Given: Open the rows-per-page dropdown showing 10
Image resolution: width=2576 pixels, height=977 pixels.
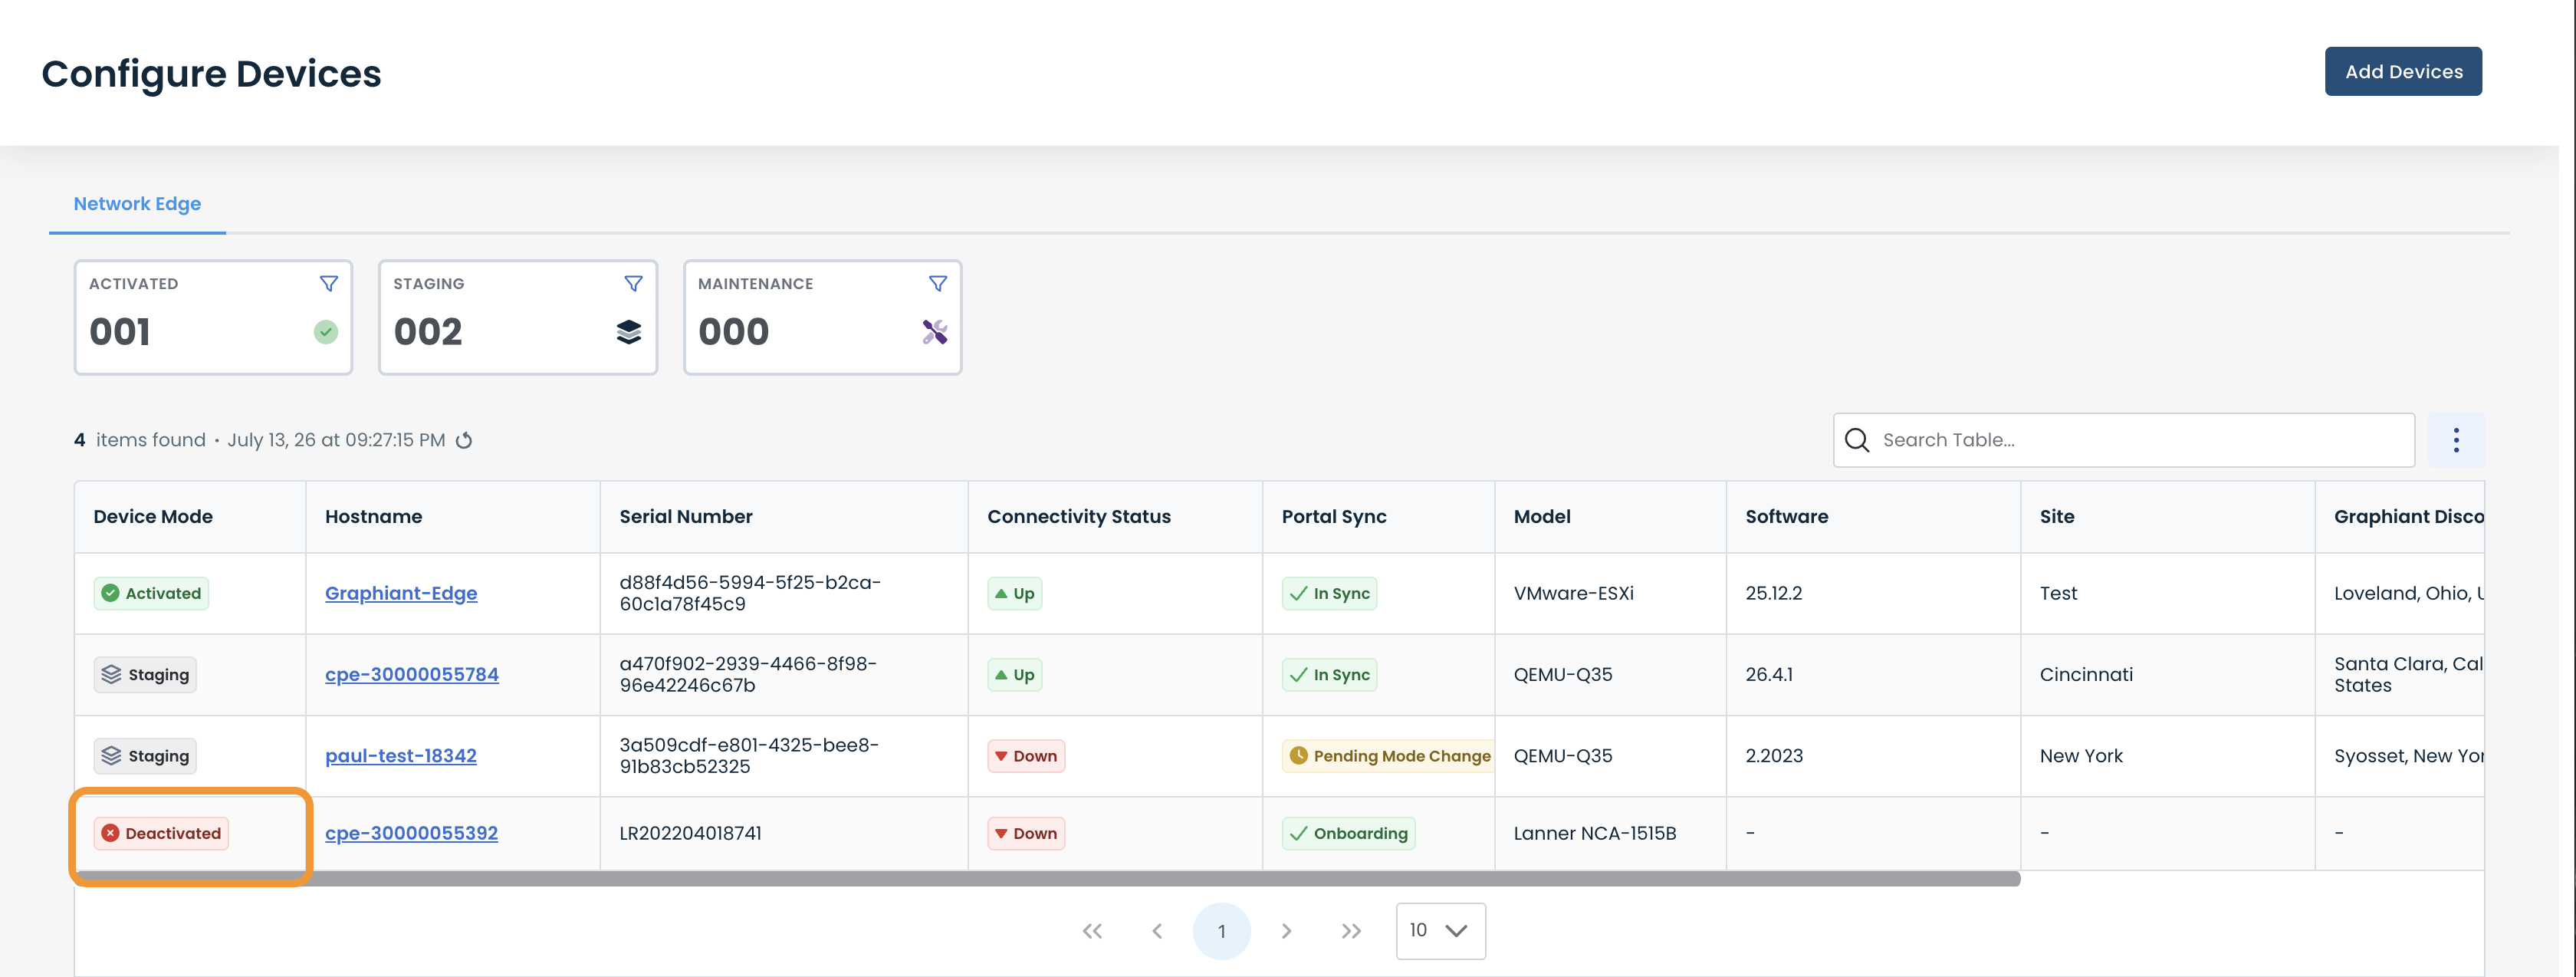Looking at the screenshot, I should (x=1440, y=931).
